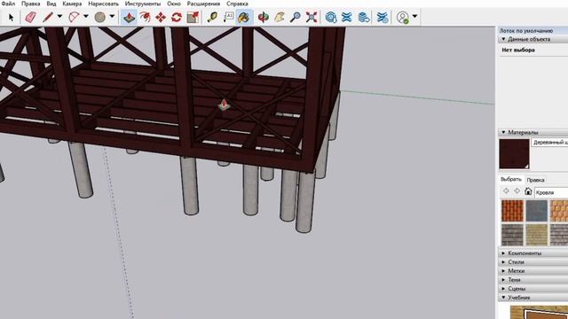Pick the Scale tool
This screenshot has width=568, height=319.
click(x=193, y=17)
